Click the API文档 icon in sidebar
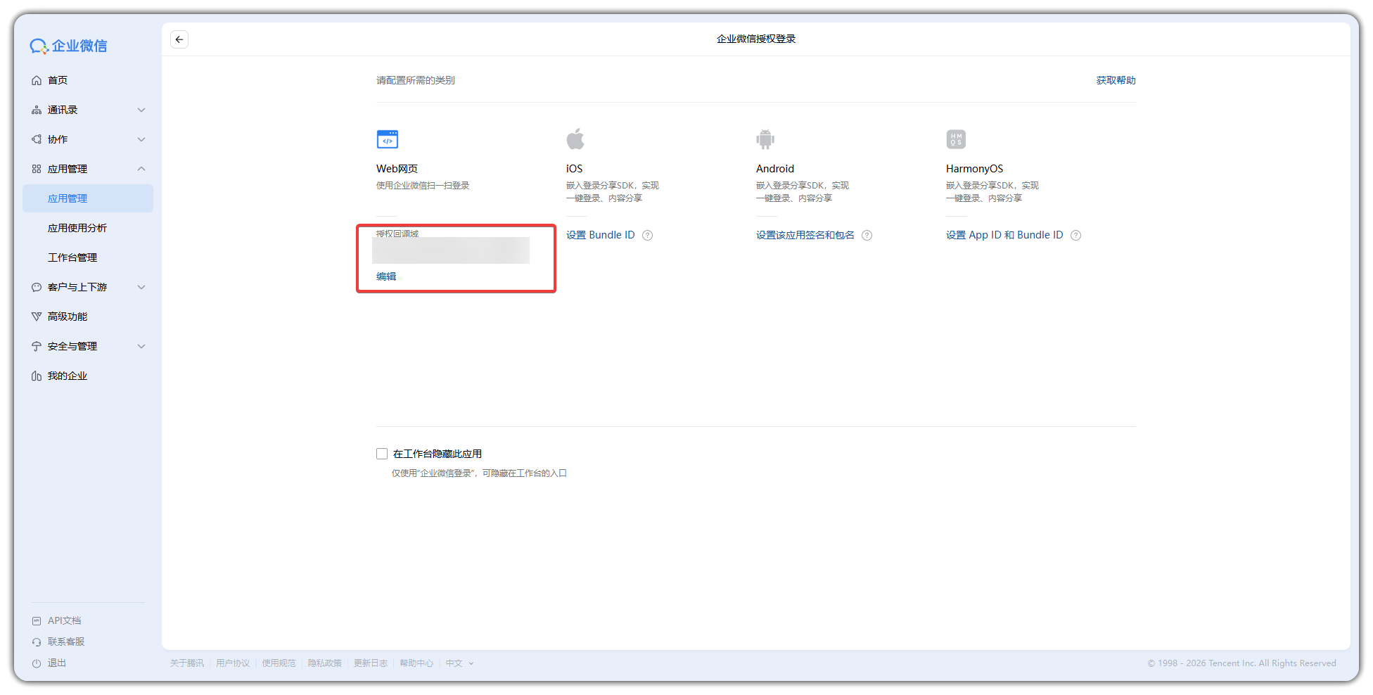The width and height of the screenshot is (1373, 695). (37, 620)
